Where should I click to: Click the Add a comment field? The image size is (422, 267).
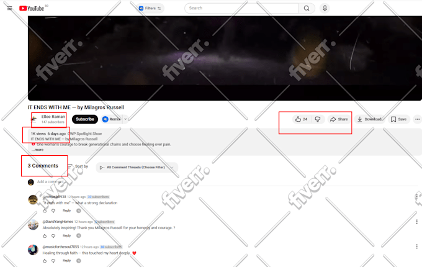tap(227, 182)
